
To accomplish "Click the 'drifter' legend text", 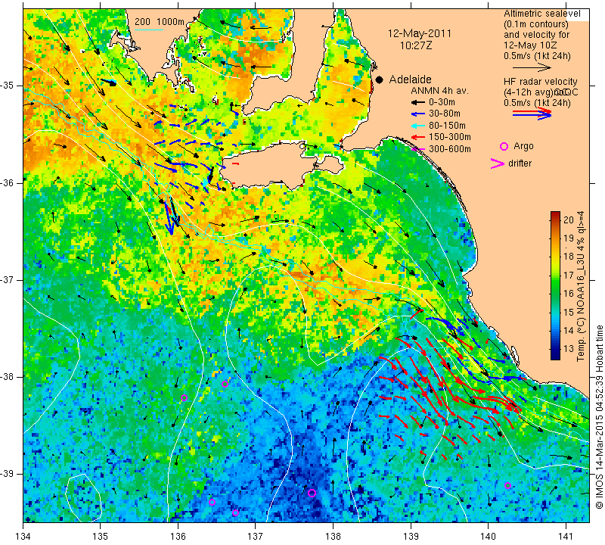I will (520, 163).
